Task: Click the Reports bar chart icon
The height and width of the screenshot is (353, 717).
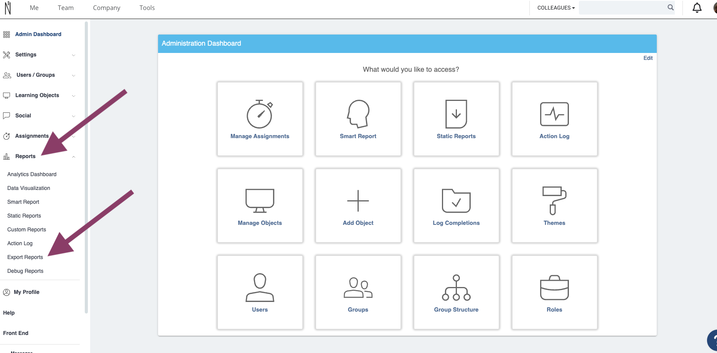Action: [x=7, y=157]
